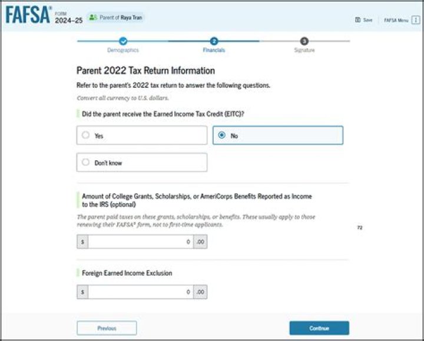424x341 pixels.
Task: Click the Save link in header
Action: point(367,20)
